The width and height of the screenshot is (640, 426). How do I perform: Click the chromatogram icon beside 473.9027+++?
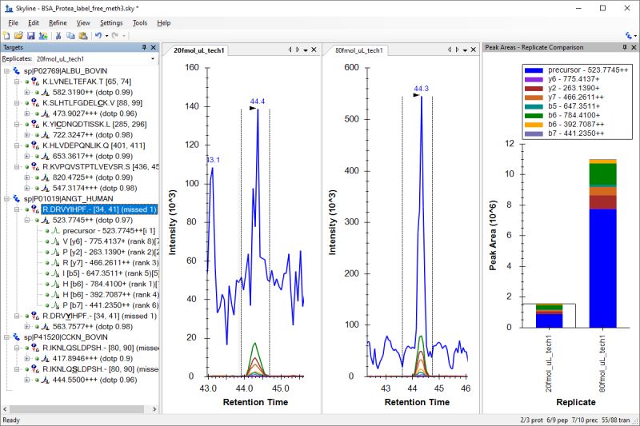click(x=46, y=113)
